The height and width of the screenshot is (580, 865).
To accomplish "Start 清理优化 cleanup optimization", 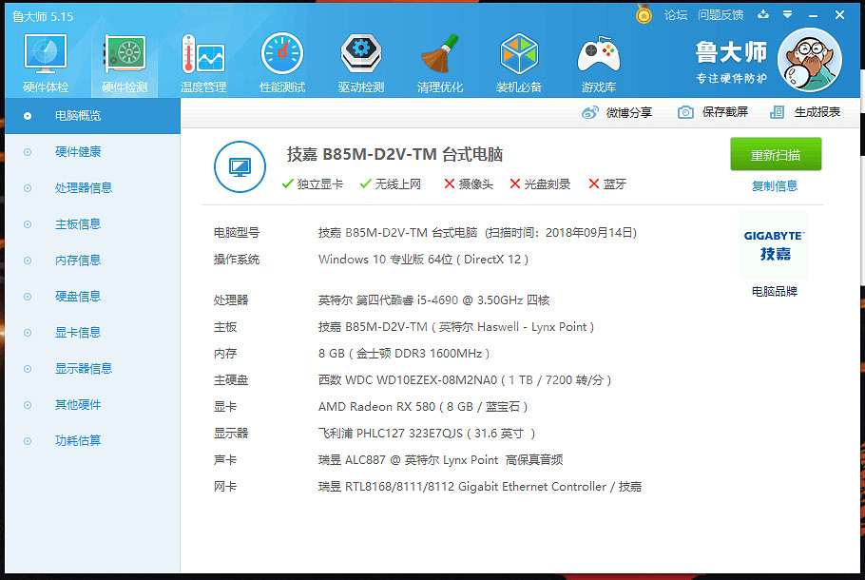I will pos(440,60).
